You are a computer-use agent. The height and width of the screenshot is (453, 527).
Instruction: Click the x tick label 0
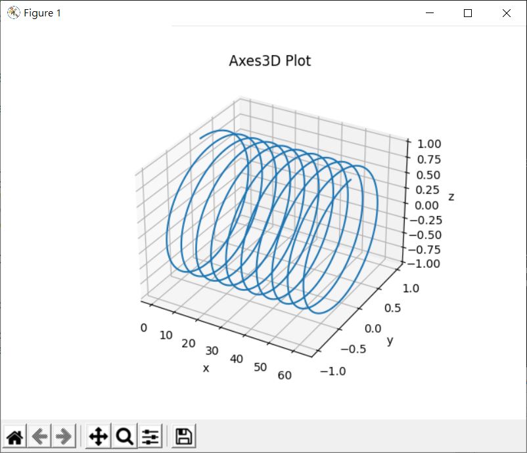click(143, 328)
